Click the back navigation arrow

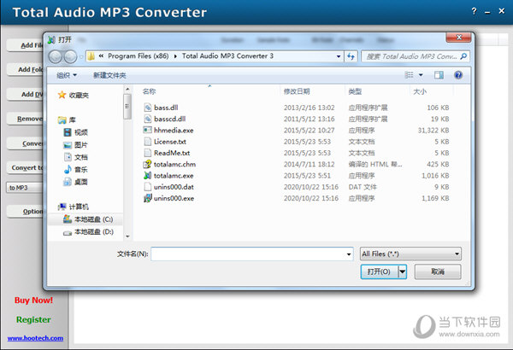(x=56, y=56)
